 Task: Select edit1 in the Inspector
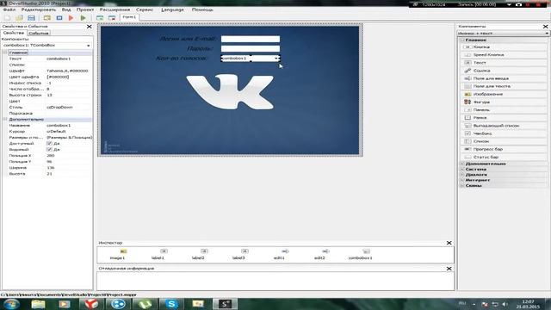(279, 255)
